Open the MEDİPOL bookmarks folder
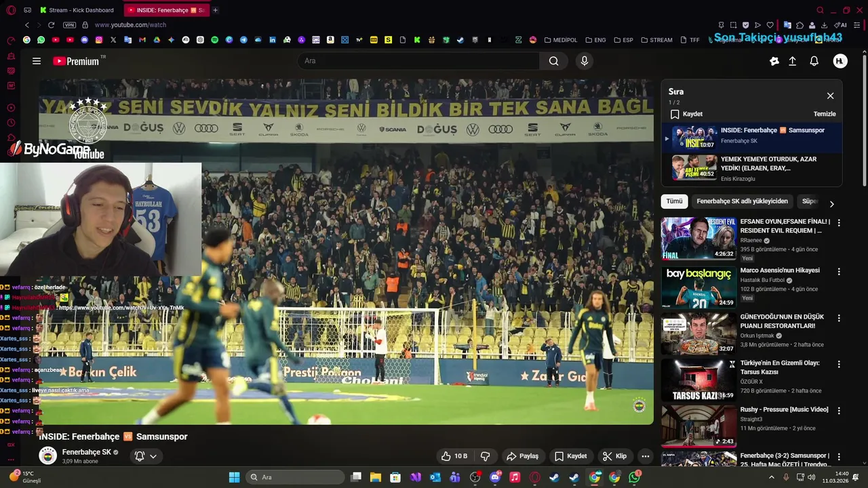 pos(561,40)
